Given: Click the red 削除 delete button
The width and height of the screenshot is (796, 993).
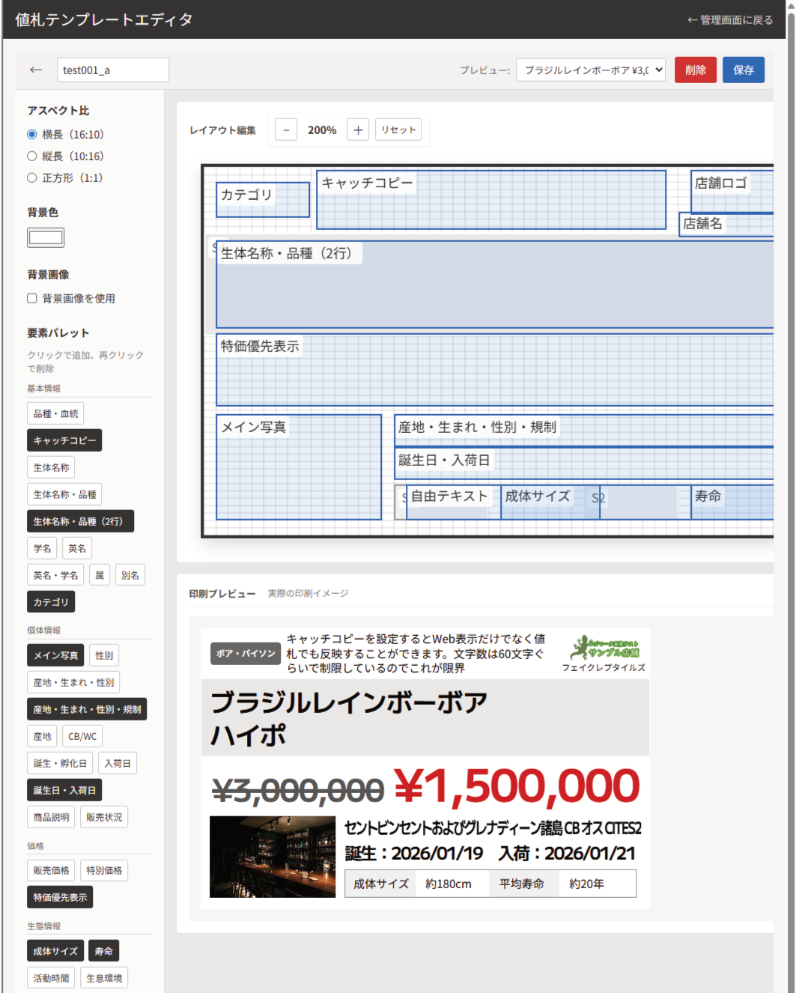Looking at the screenshot, I should pos(695,70).
